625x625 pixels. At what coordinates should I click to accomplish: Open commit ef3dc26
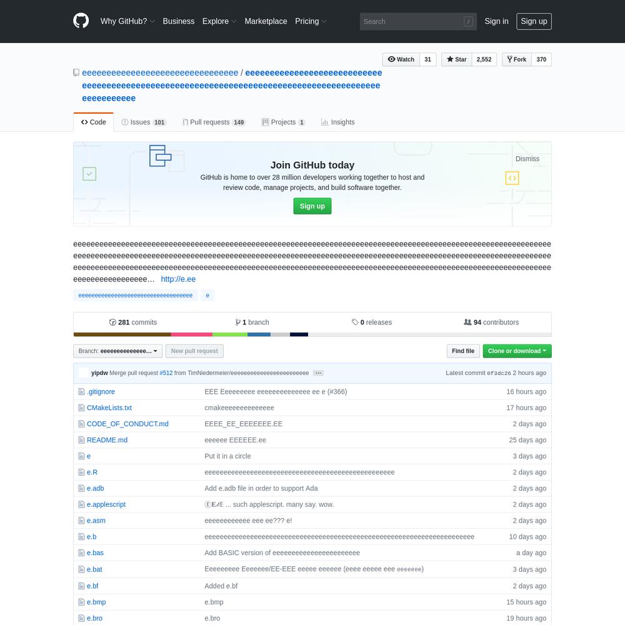[x=499, y=374]
